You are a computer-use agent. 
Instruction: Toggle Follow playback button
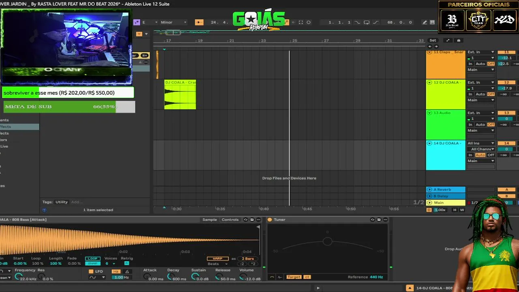[x=199, y=22]
